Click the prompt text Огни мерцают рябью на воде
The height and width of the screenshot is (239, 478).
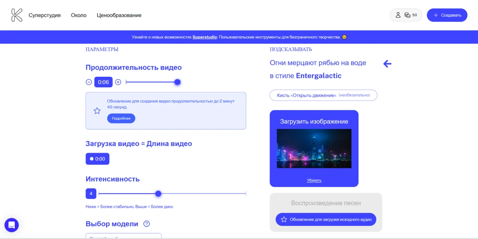318,63
